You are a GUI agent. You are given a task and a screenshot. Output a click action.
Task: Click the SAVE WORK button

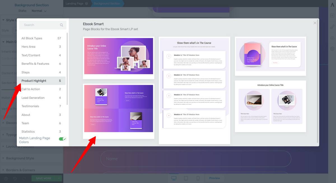[x=44, y=179]
